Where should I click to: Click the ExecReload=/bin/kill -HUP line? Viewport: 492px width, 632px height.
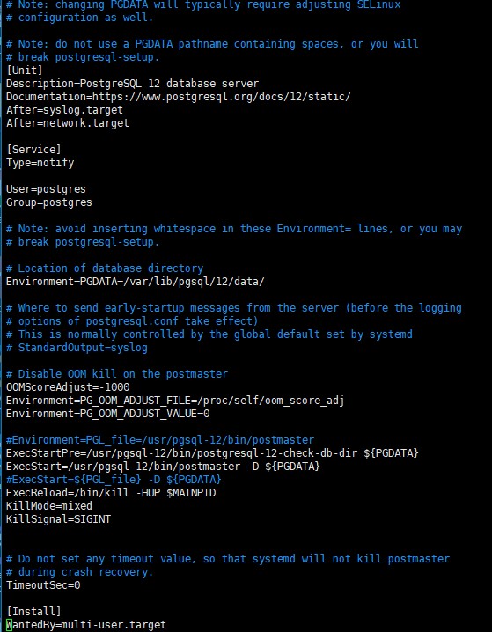click(x=111, y=493)
